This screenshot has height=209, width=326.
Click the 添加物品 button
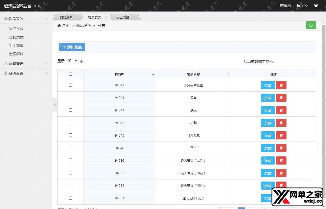coord(72,47)
